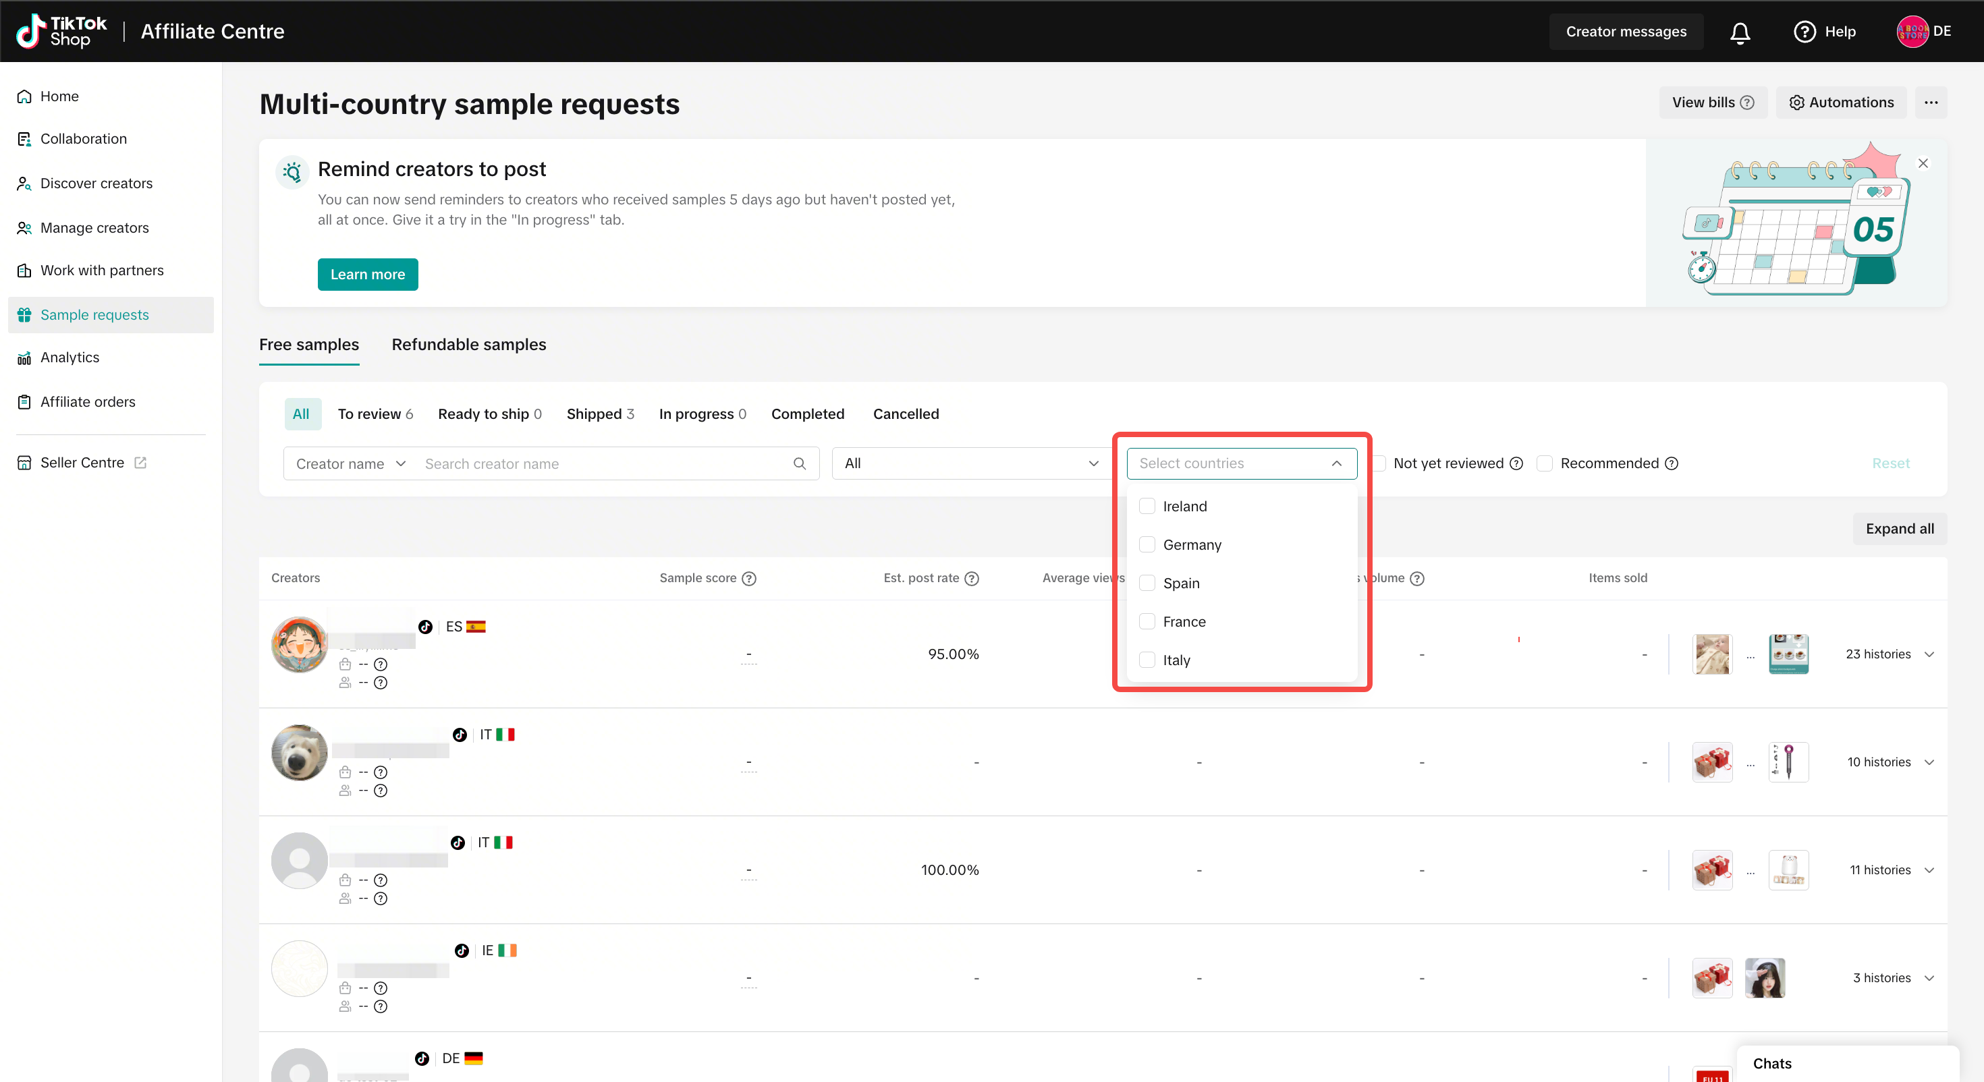Click the Seller Centre external link icon
Screen dimensions: 1984x1082
tap(140, 463)
